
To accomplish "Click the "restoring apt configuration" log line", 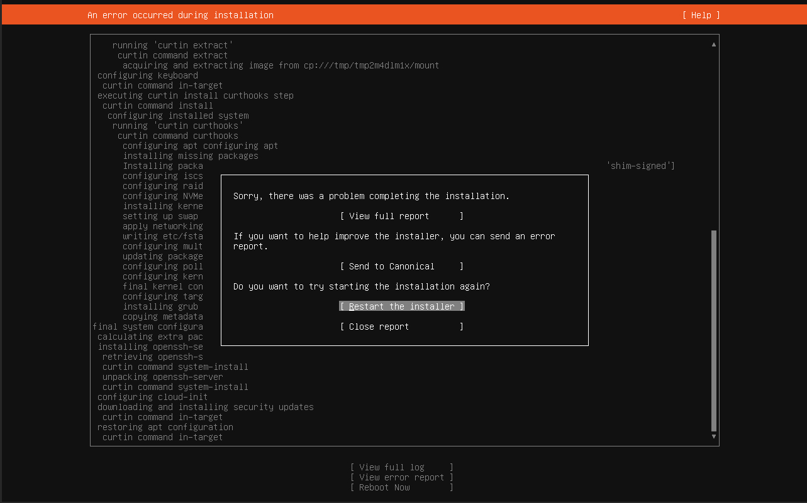I will 165,427.
